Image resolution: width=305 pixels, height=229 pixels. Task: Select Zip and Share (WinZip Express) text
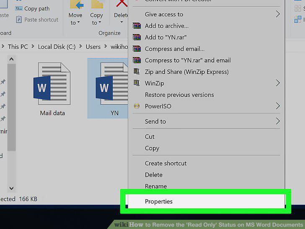click(x=187, y=72)
